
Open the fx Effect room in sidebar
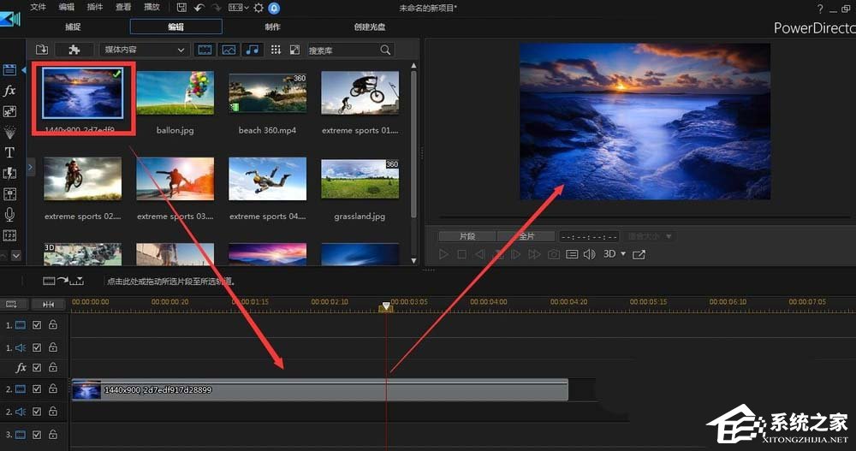(9, 91)
